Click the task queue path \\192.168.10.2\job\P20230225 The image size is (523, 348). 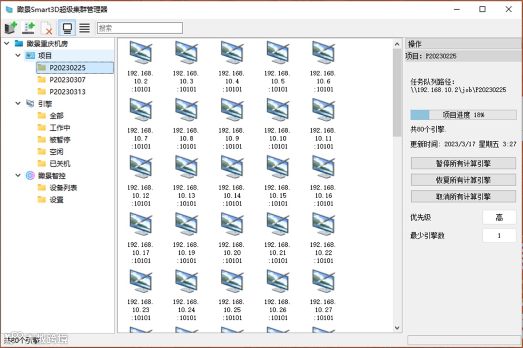click(458, 90)
